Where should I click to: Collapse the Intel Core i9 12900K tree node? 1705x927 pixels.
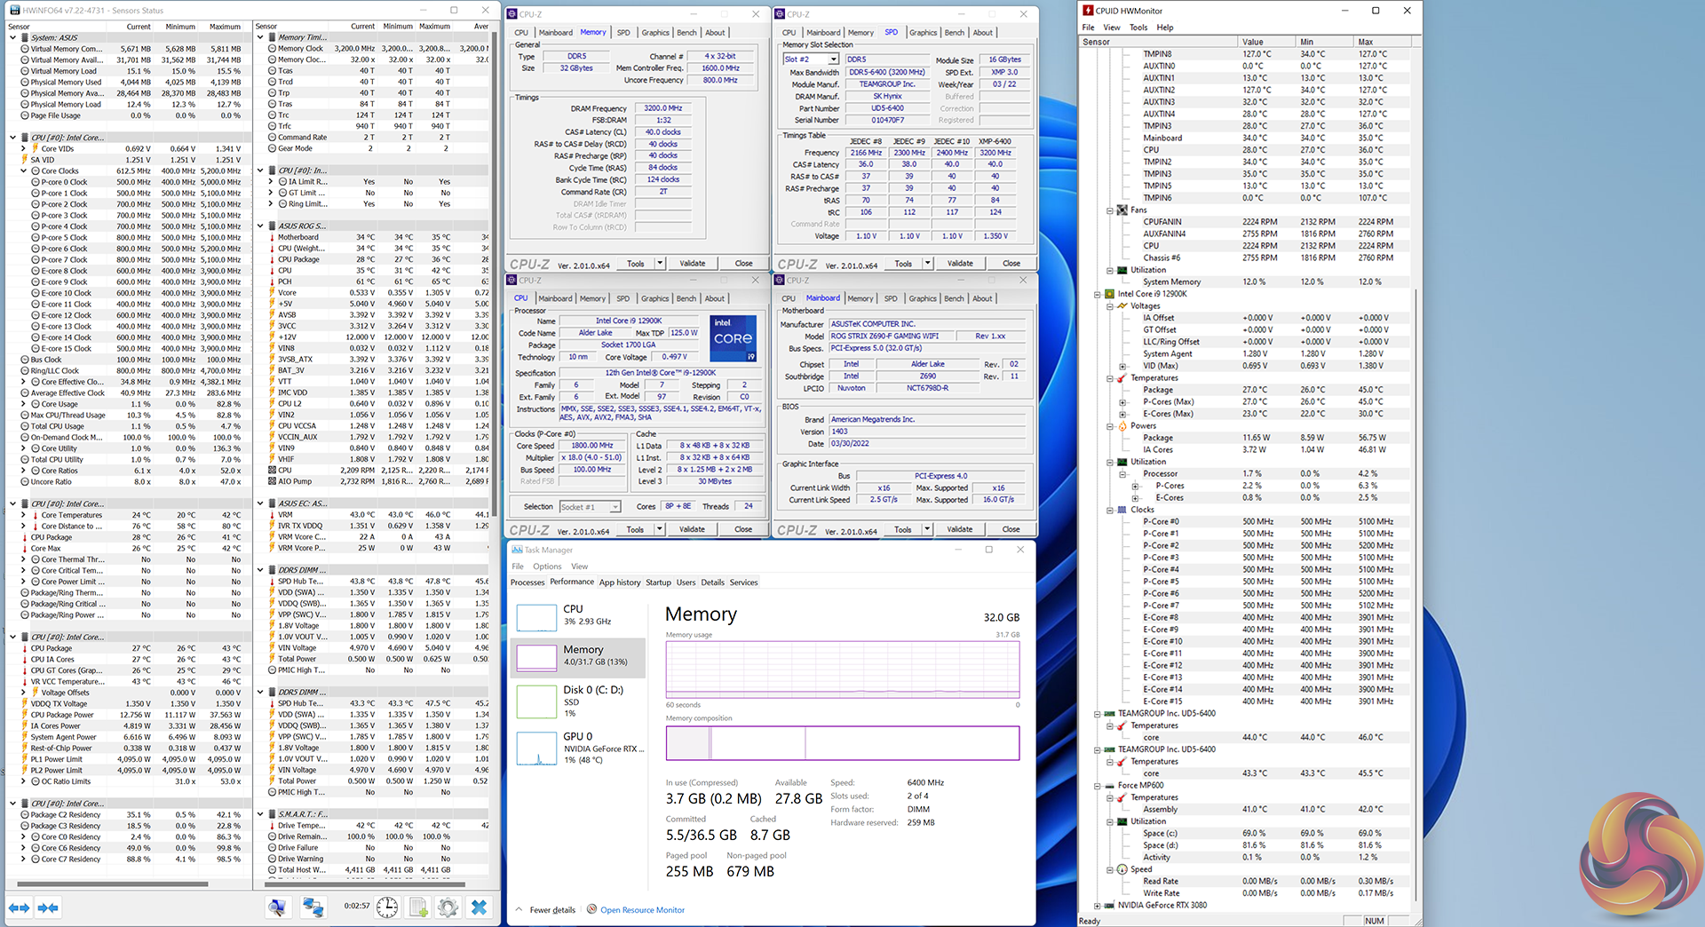1098,294
